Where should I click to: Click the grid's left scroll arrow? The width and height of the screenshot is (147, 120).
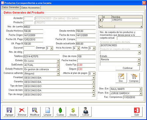[x=101, y=27]
